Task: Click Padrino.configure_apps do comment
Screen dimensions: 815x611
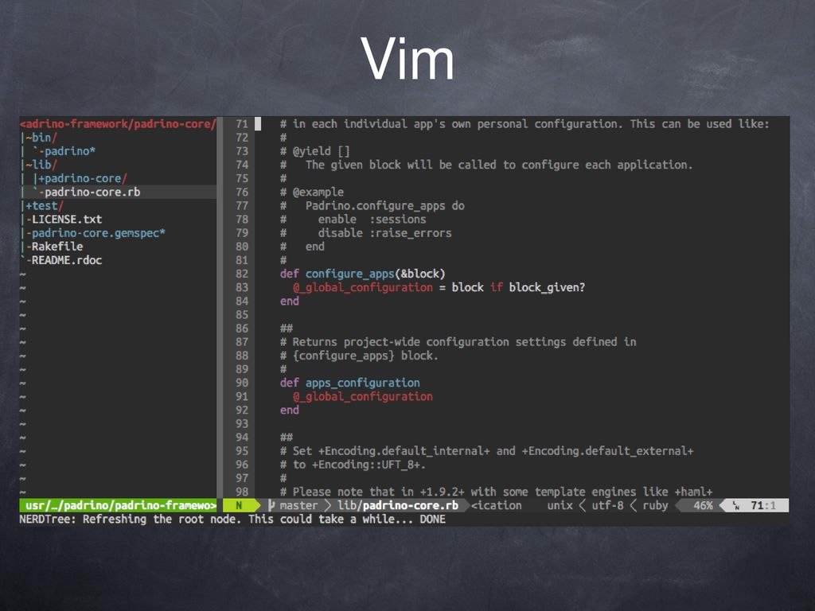Action: 385,206
